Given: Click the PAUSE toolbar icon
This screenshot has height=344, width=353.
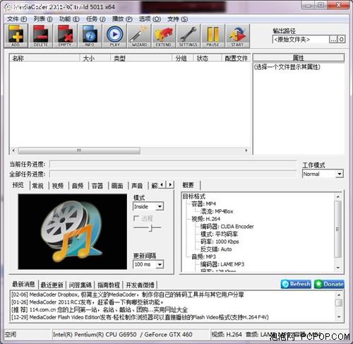Looking at the screenshot, I should point(213,36).
